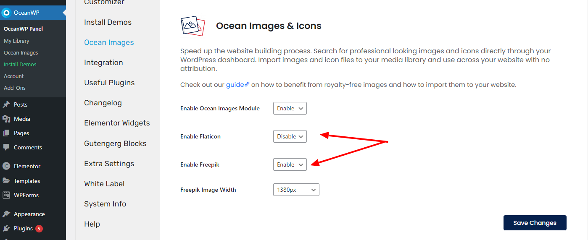This screenshot has width=588, height=240.
Task: Click the Elementor icon in sidebar
Action: click(x=6, y=166)
